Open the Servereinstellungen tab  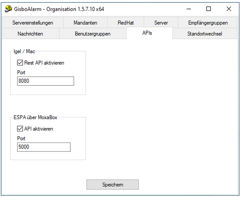(x=32, y=23)
